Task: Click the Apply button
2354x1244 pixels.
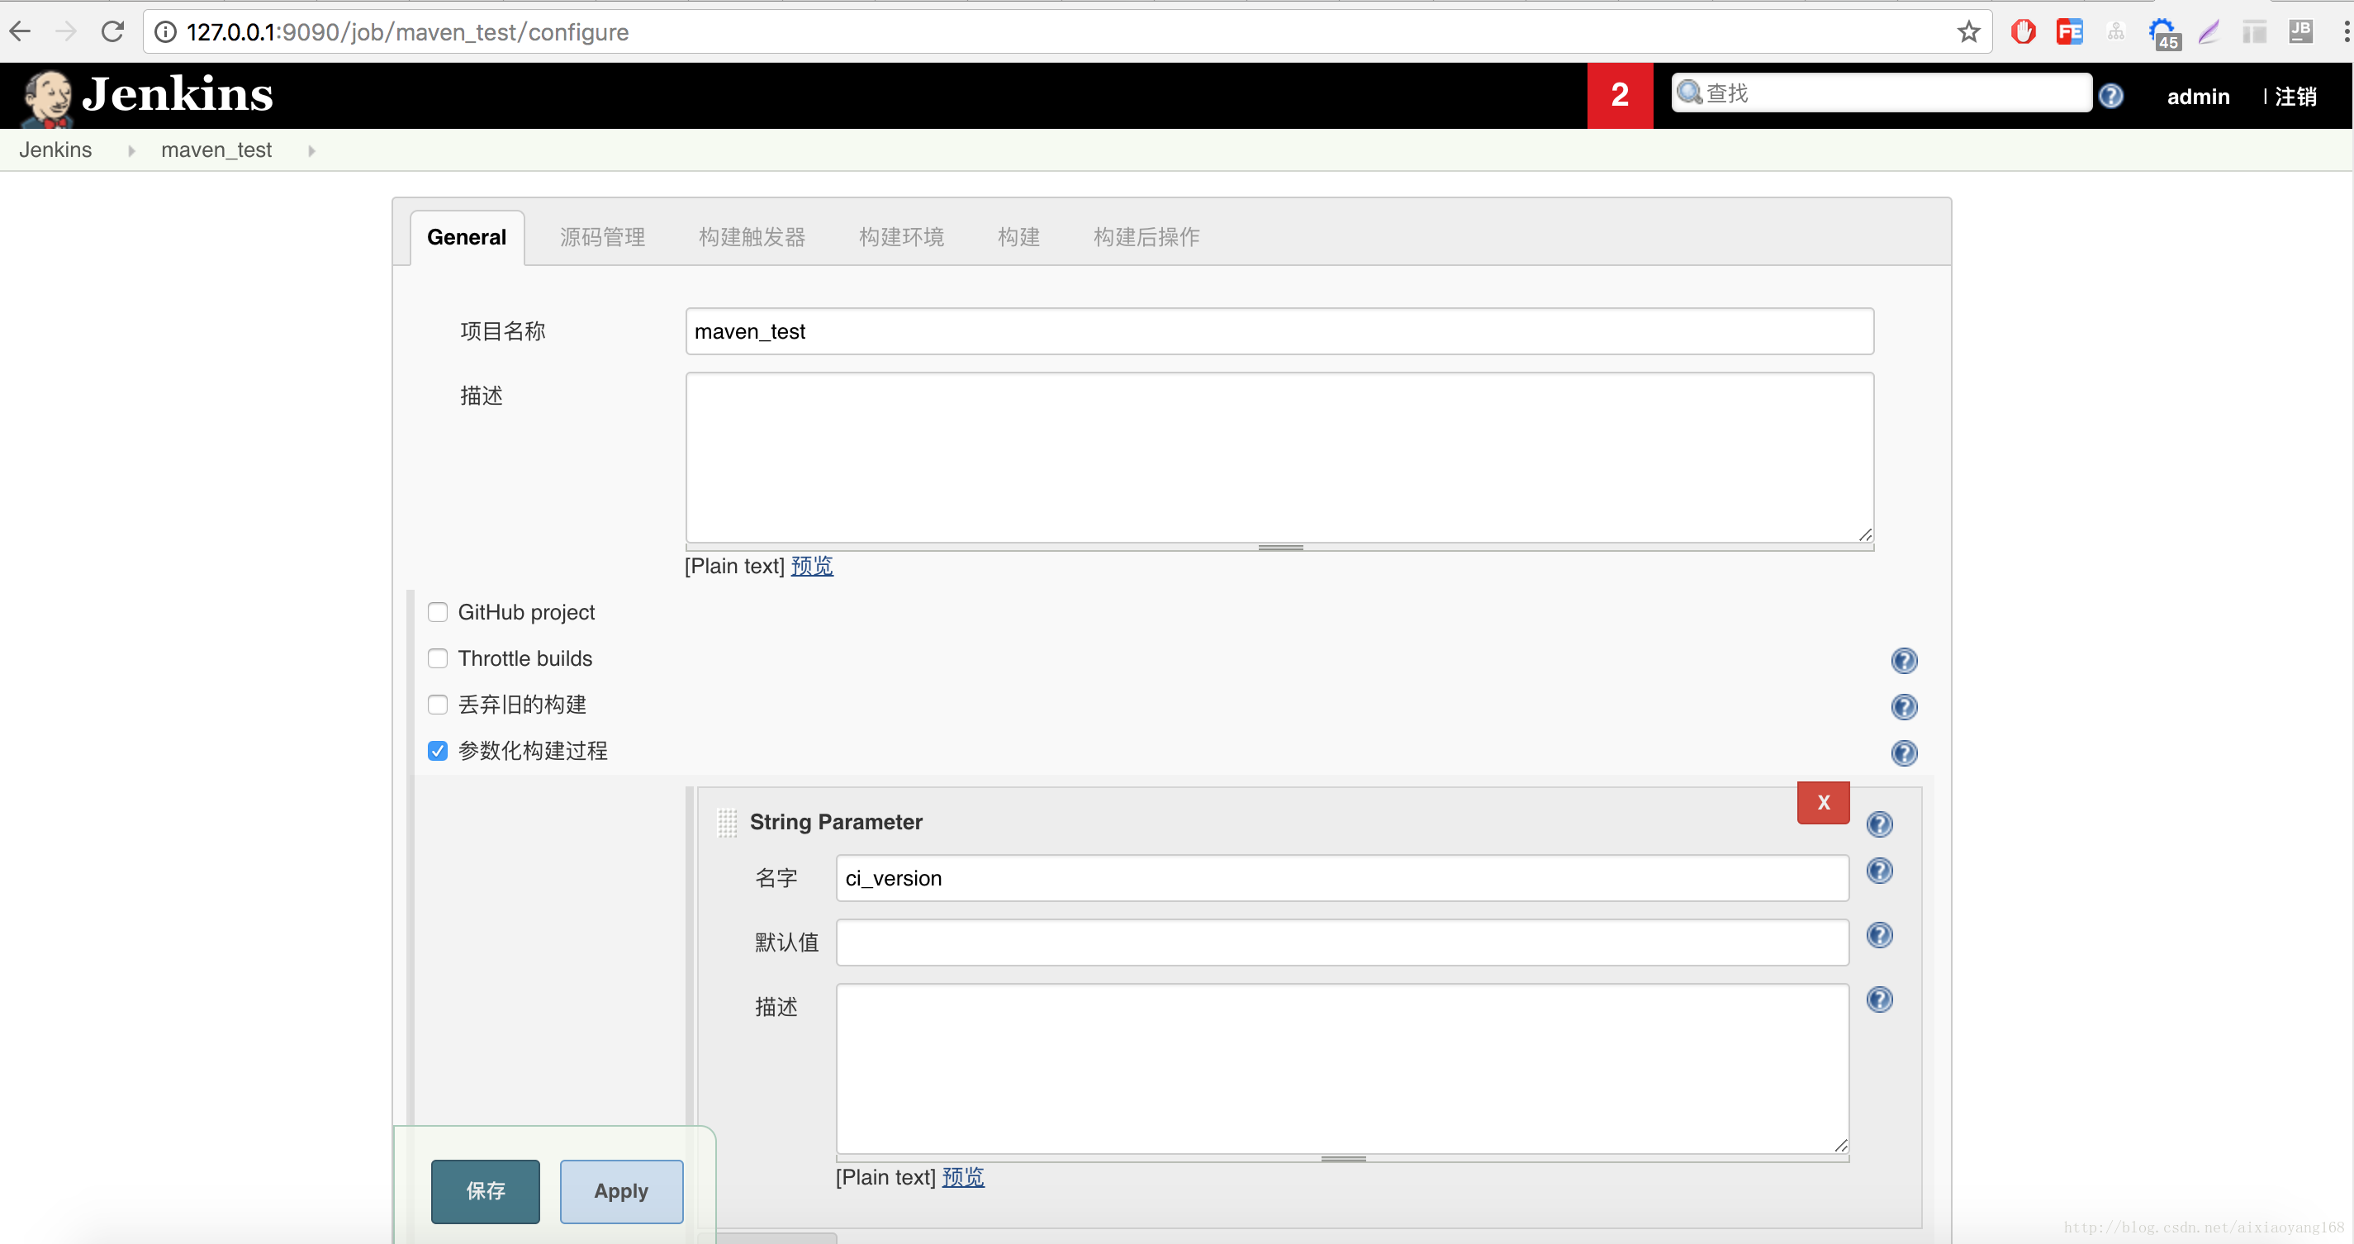Action: 619,1189
